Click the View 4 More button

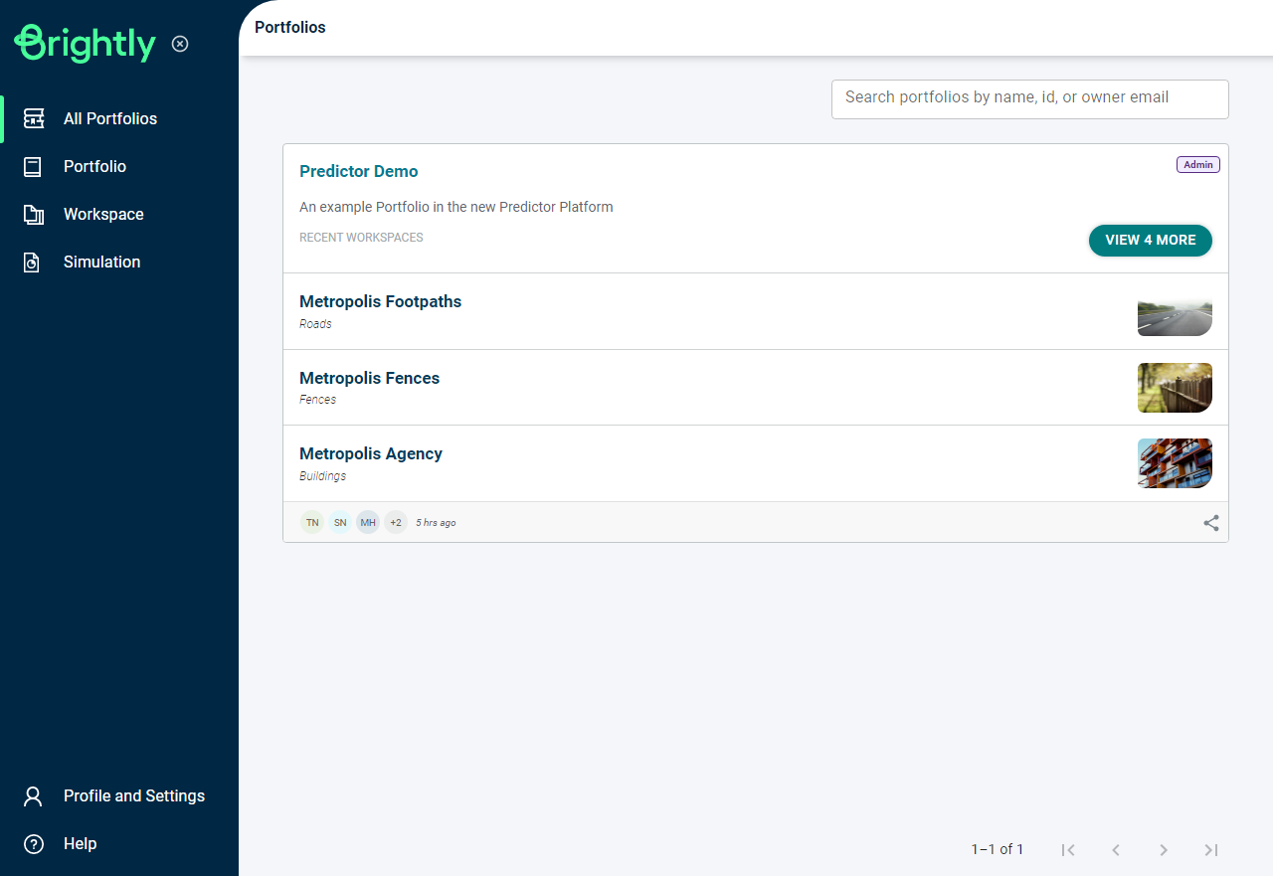point(1151,240)
